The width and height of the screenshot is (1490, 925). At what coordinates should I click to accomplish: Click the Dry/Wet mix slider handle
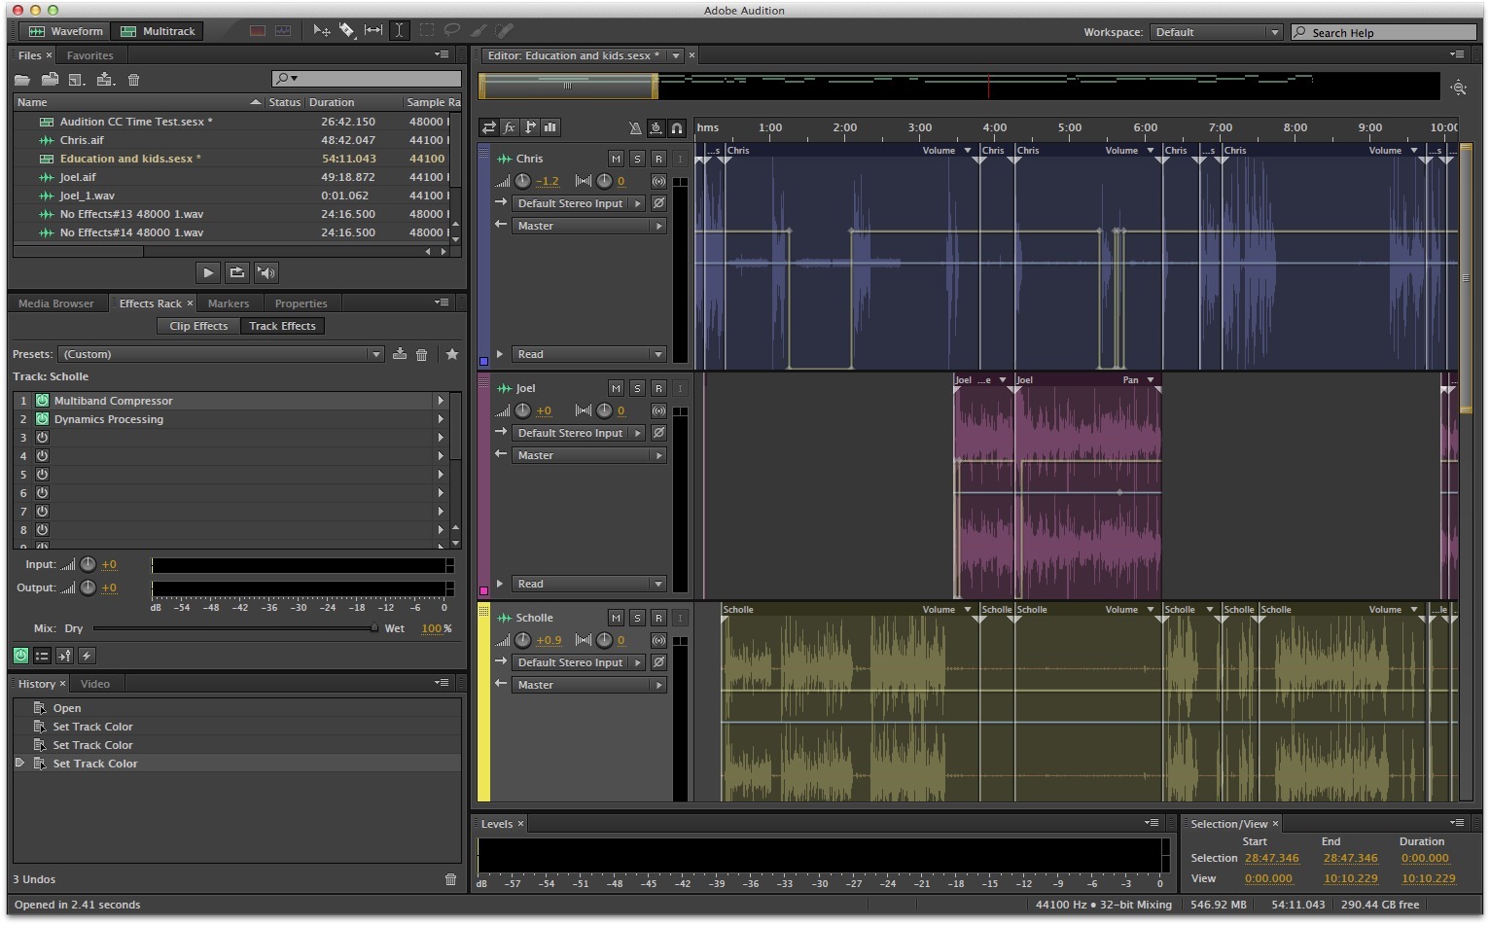pyautogui.click(x=374, y=628)
